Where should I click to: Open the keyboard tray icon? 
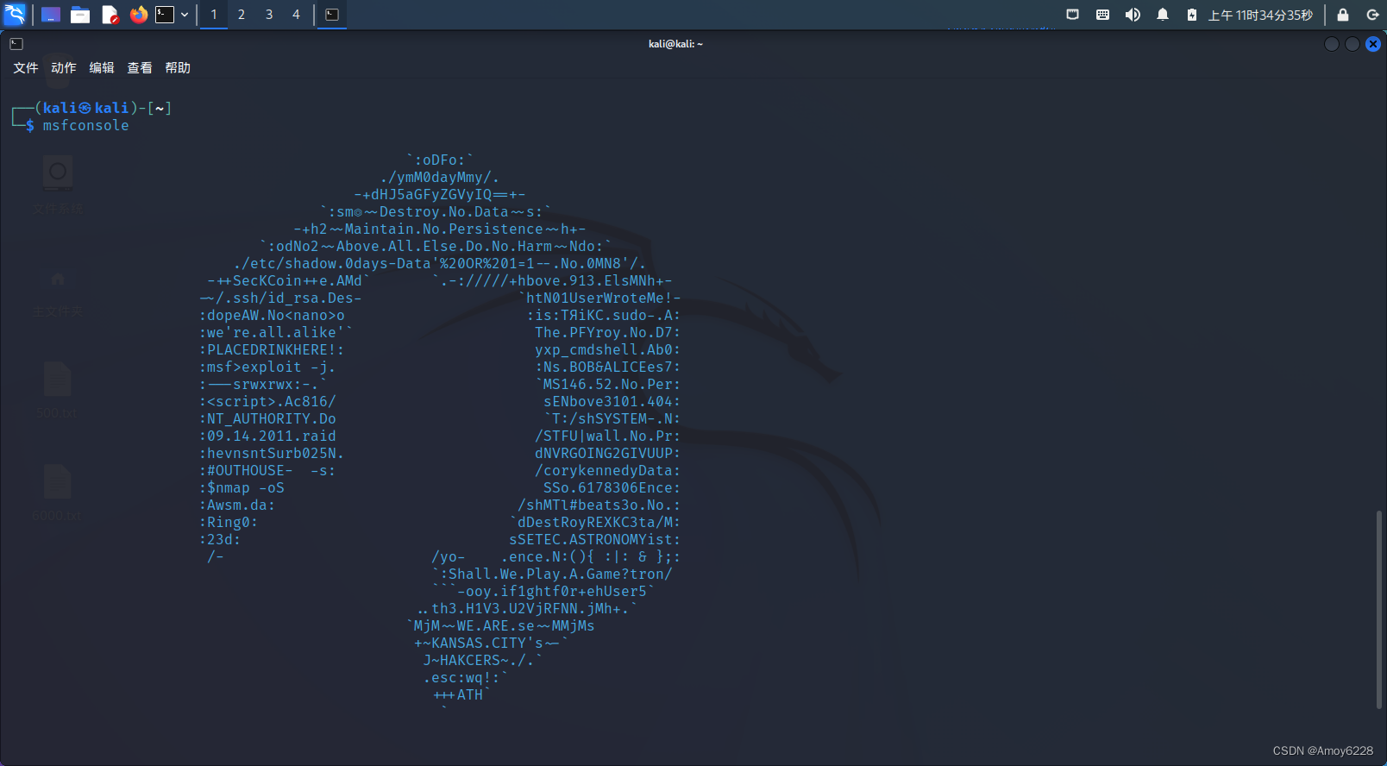coord(1102,15)
